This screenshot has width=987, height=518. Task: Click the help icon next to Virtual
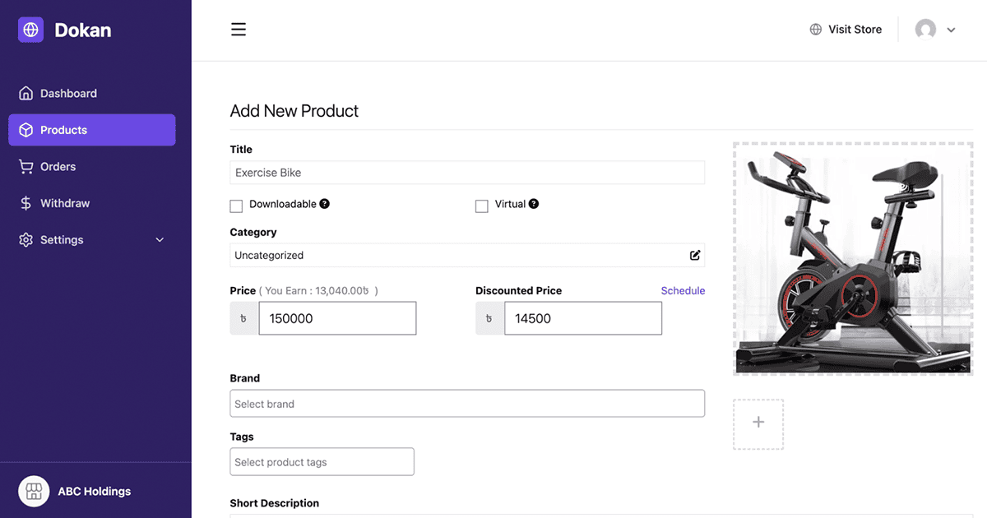point(534,203)
